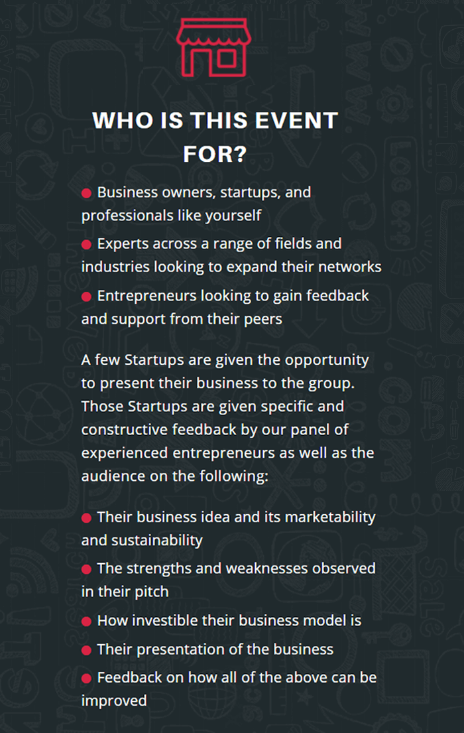This screenshot has height=733, width=464.
Task: Click 'The strengths and weaknesses observed' text
Action: [237, 568]
